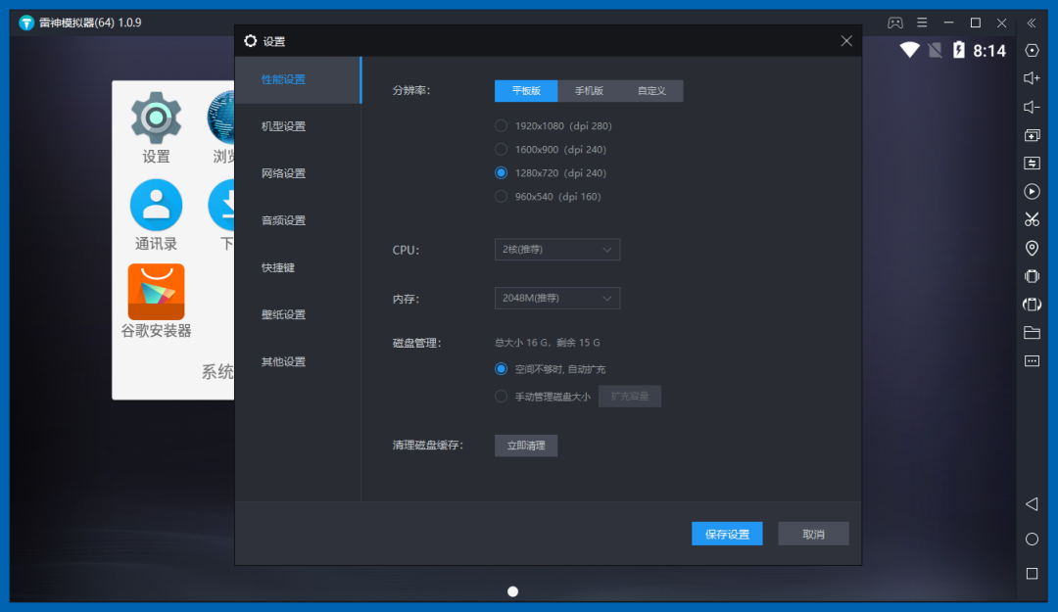Click the 取消 cancel button
Screen dimensions: 1058x612
click(x=813, y=534)
